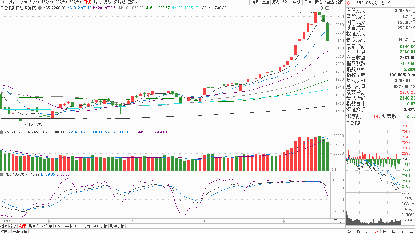Open the 值 tab in right panel

coord(394,231)
